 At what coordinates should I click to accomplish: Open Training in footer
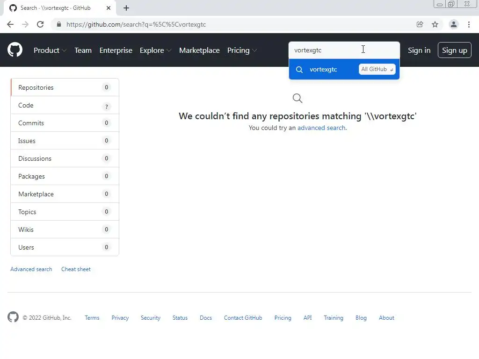(333, 317)
